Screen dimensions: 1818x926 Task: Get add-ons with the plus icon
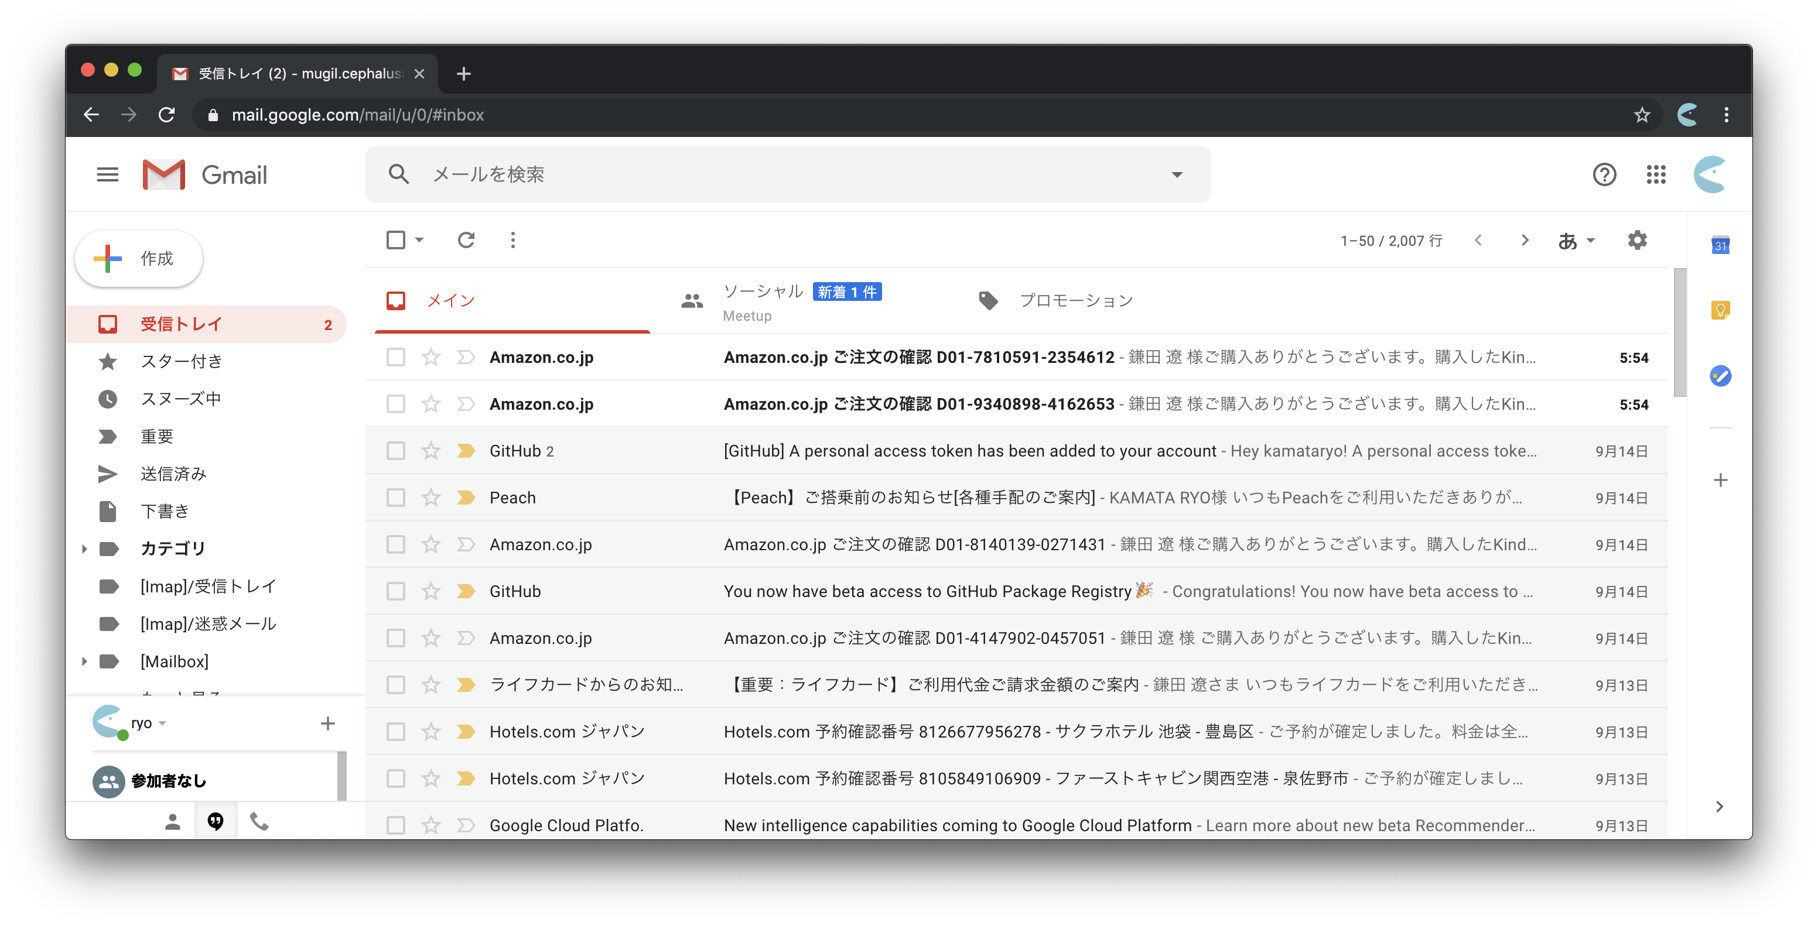1720,481
